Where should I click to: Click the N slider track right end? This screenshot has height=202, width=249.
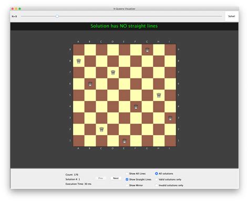221,16
